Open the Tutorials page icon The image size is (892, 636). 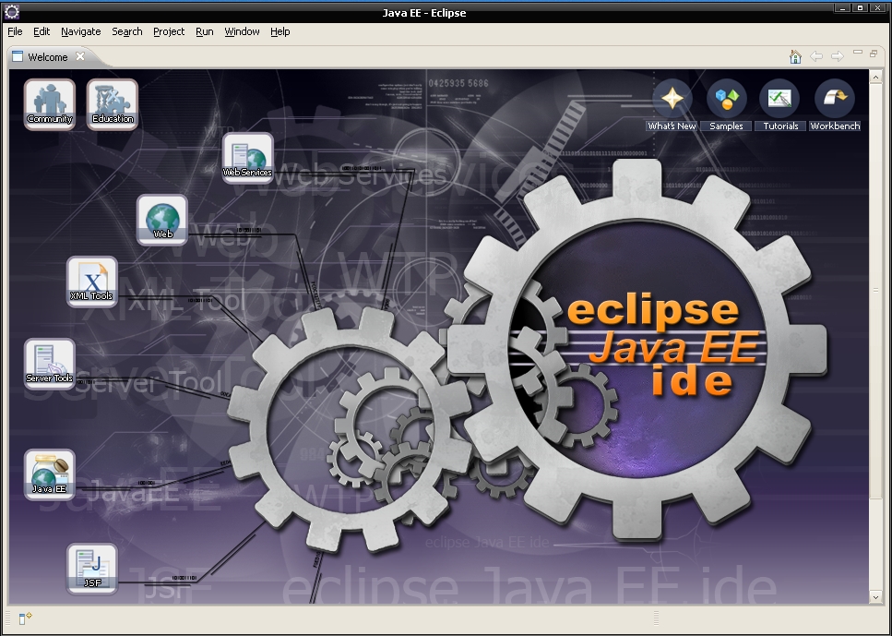[779, 97]
